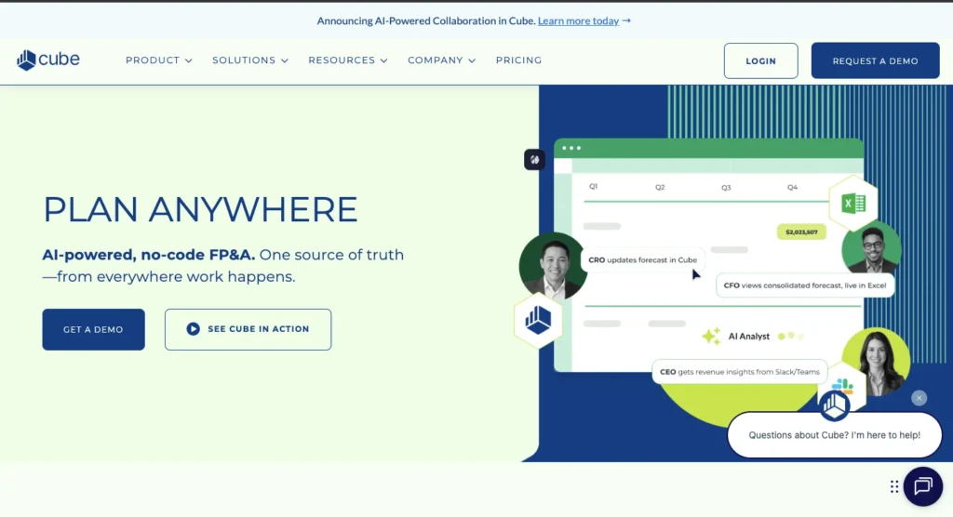Open the RESOURCES menu
Image resolution: width=953 pixels, height=517 pixels.
coord(348,60)
